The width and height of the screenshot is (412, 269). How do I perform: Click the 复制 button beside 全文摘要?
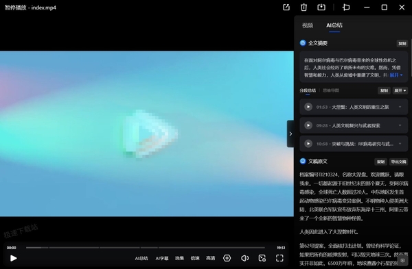click(x=402, y=44)
